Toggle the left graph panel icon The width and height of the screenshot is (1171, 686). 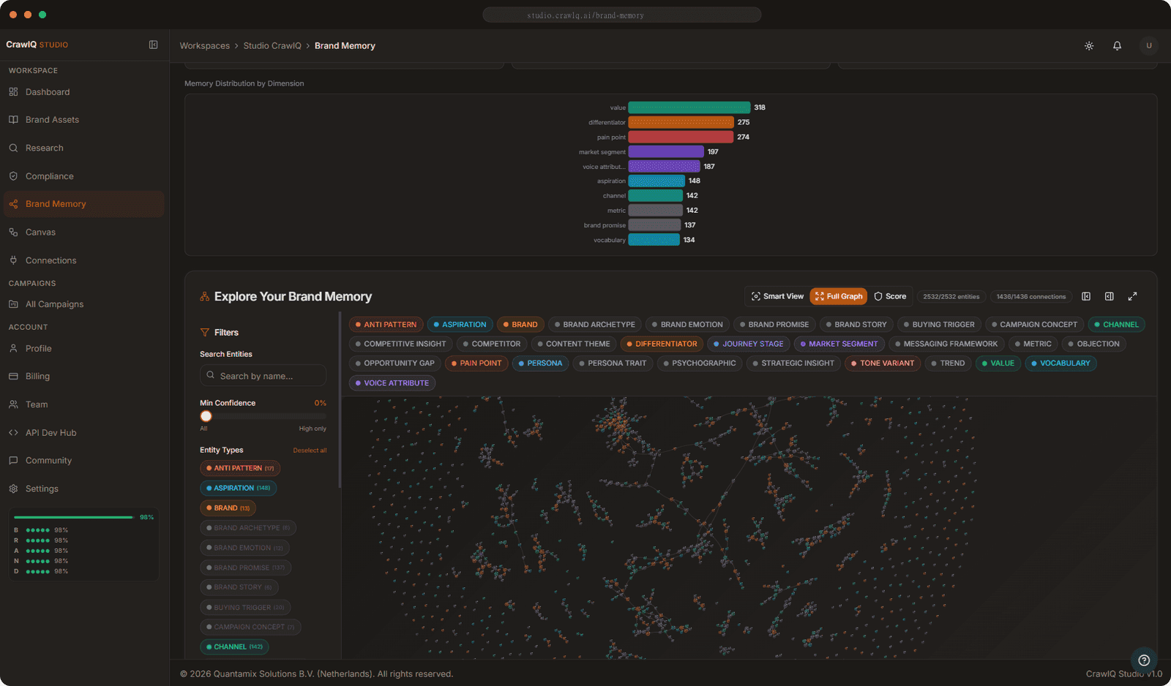pos(1086,296)
